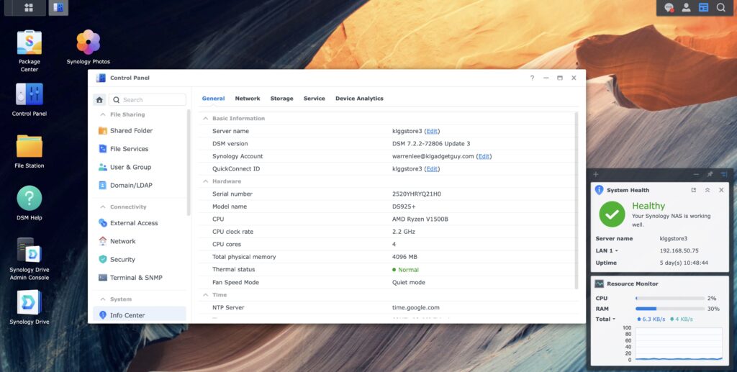Select Shared Folder in the sidebar
The height and width of the screenshot is (372, 737).
click(x=131, y=131)
